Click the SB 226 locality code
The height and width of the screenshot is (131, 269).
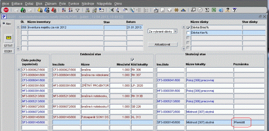142,107
